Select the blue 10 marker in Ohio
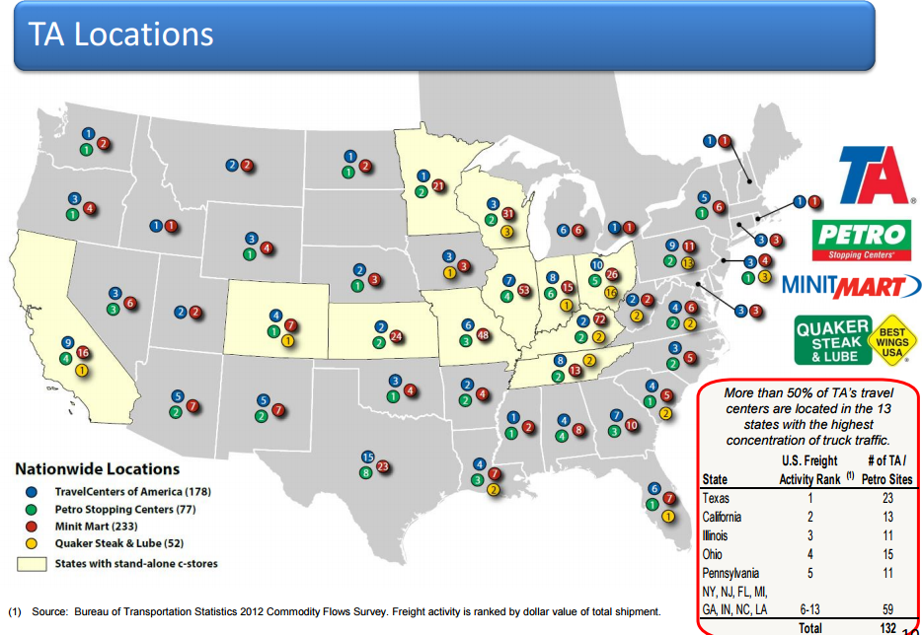The width and height of the screenshot is (922, 635). click(597, 265)
